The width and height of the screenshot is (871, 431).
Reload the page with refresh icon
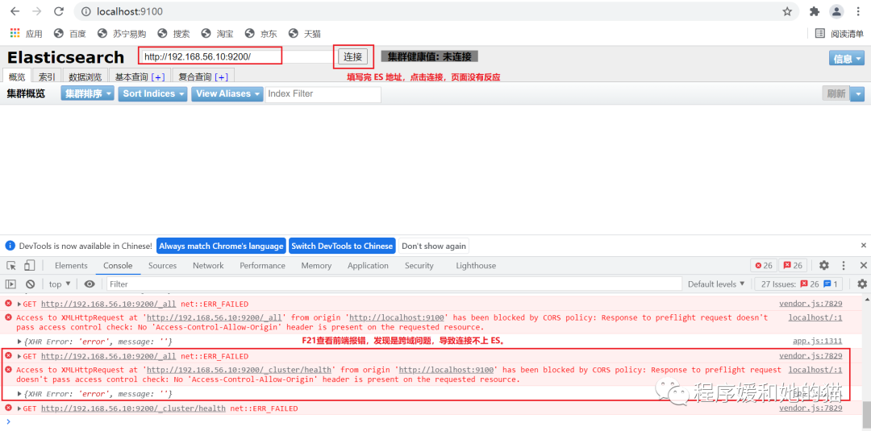pyautogui.click(x=58, y=11)
